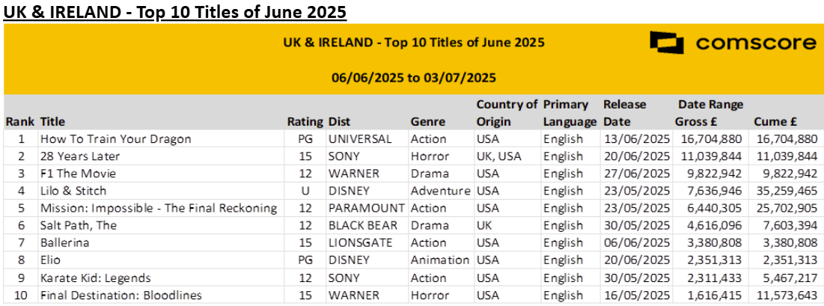Select Karate Kid: Legends title cell
This screenshot has height=306, width=824.
(x=95, y=278)
